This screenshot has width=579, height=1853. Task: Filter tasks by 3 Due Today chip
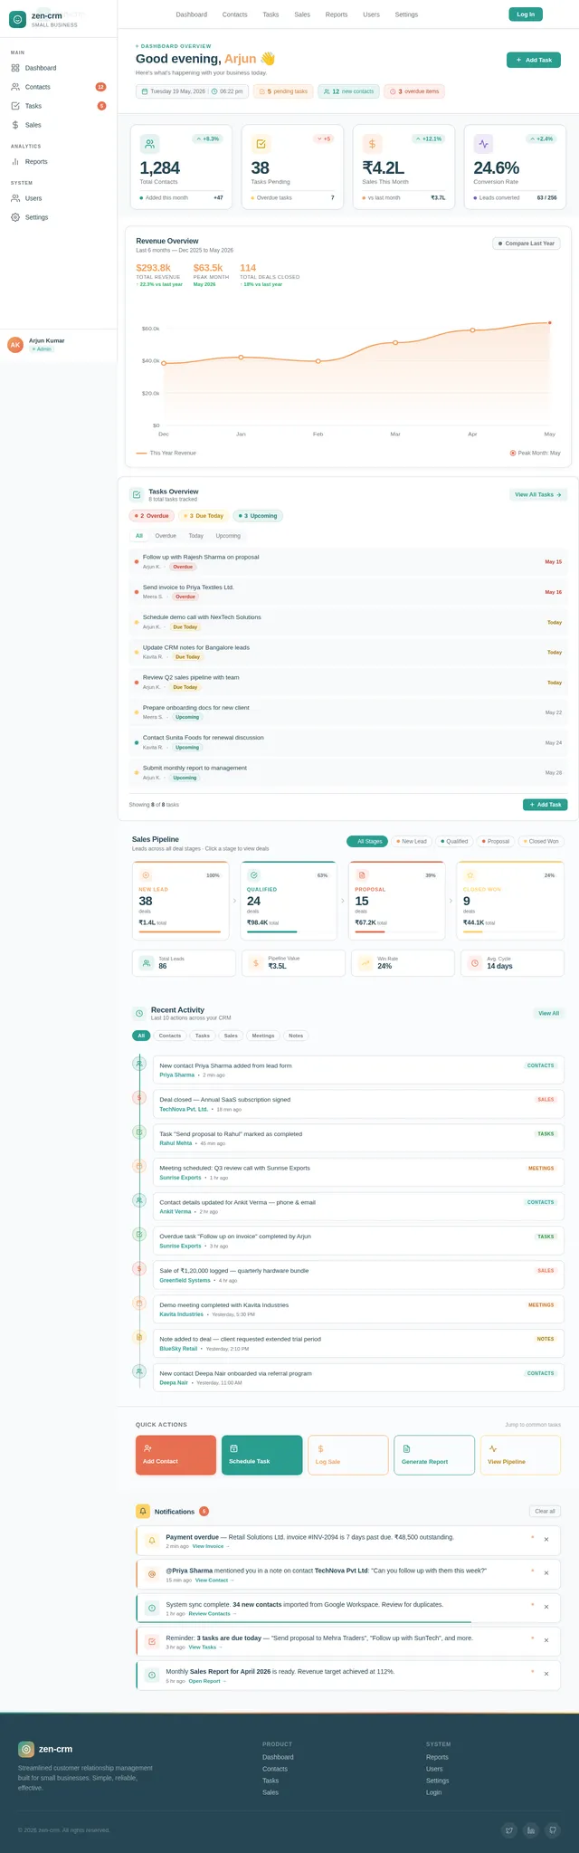pyautogui.click(x=203, y=516)
